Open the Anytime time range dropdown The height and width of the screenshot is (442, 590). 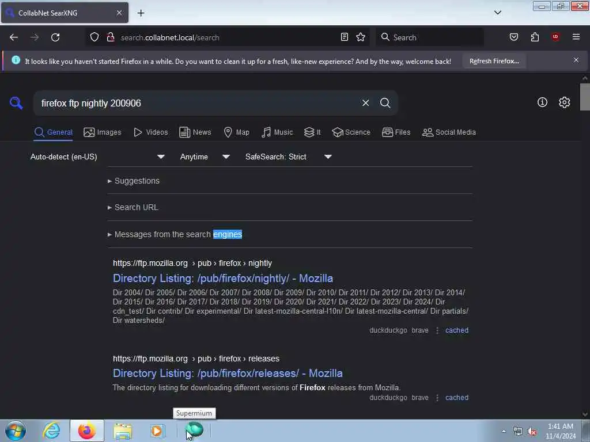point(205,157)
